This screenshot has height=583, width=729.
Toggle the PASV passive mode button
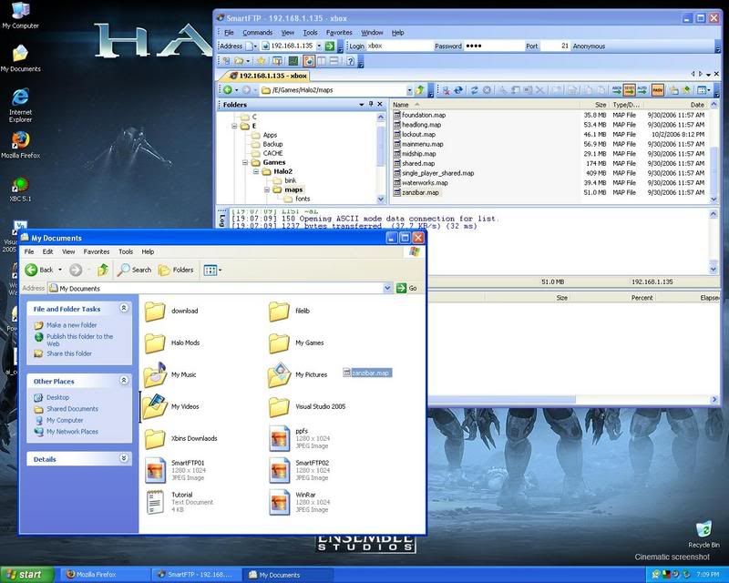[657, 90]
